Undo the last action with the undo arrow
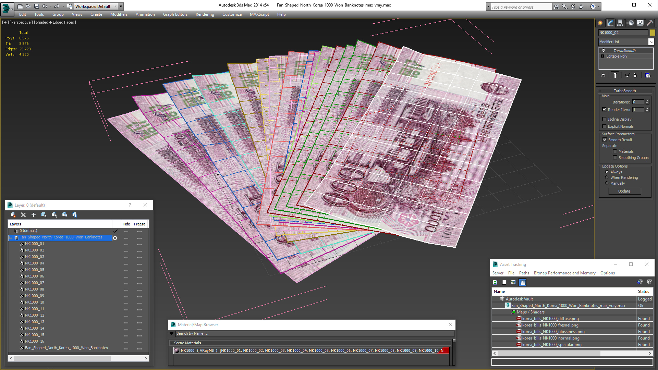Viewport: 658px width, 370px height. [45, 6]
